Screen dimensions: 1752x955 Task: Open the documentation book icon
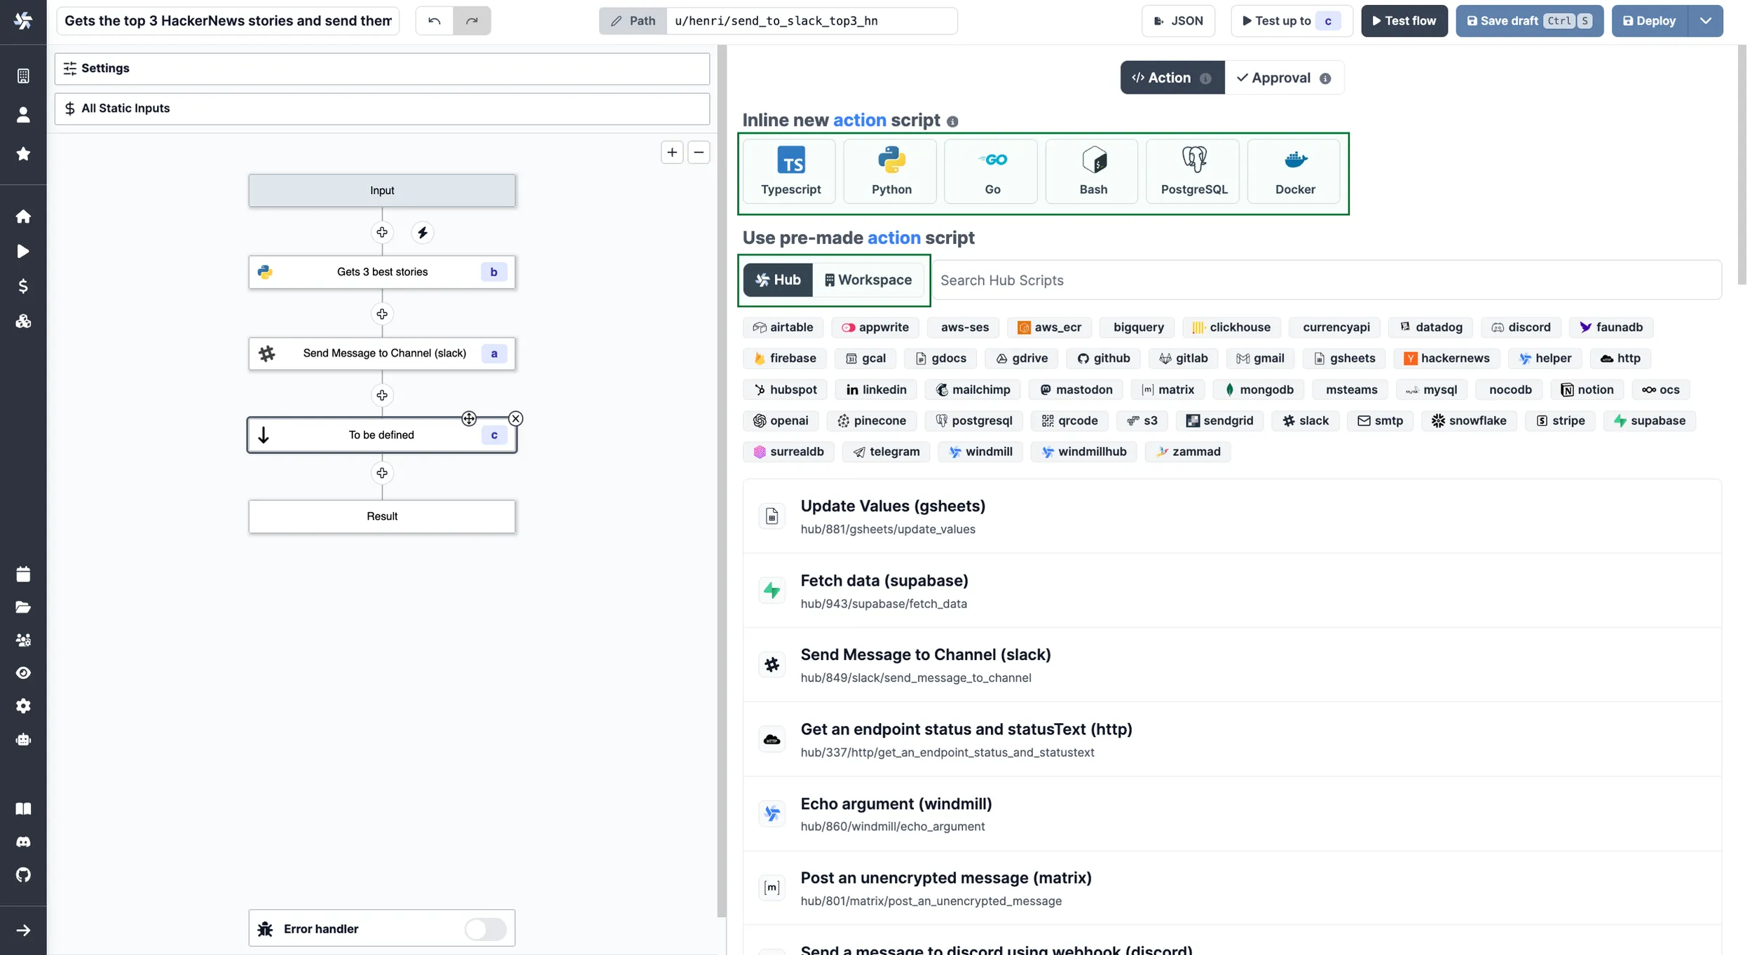(x=23, y=809)
